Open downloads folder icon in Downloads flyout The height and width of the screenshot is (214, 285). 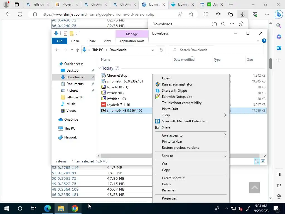coord(214,24)
